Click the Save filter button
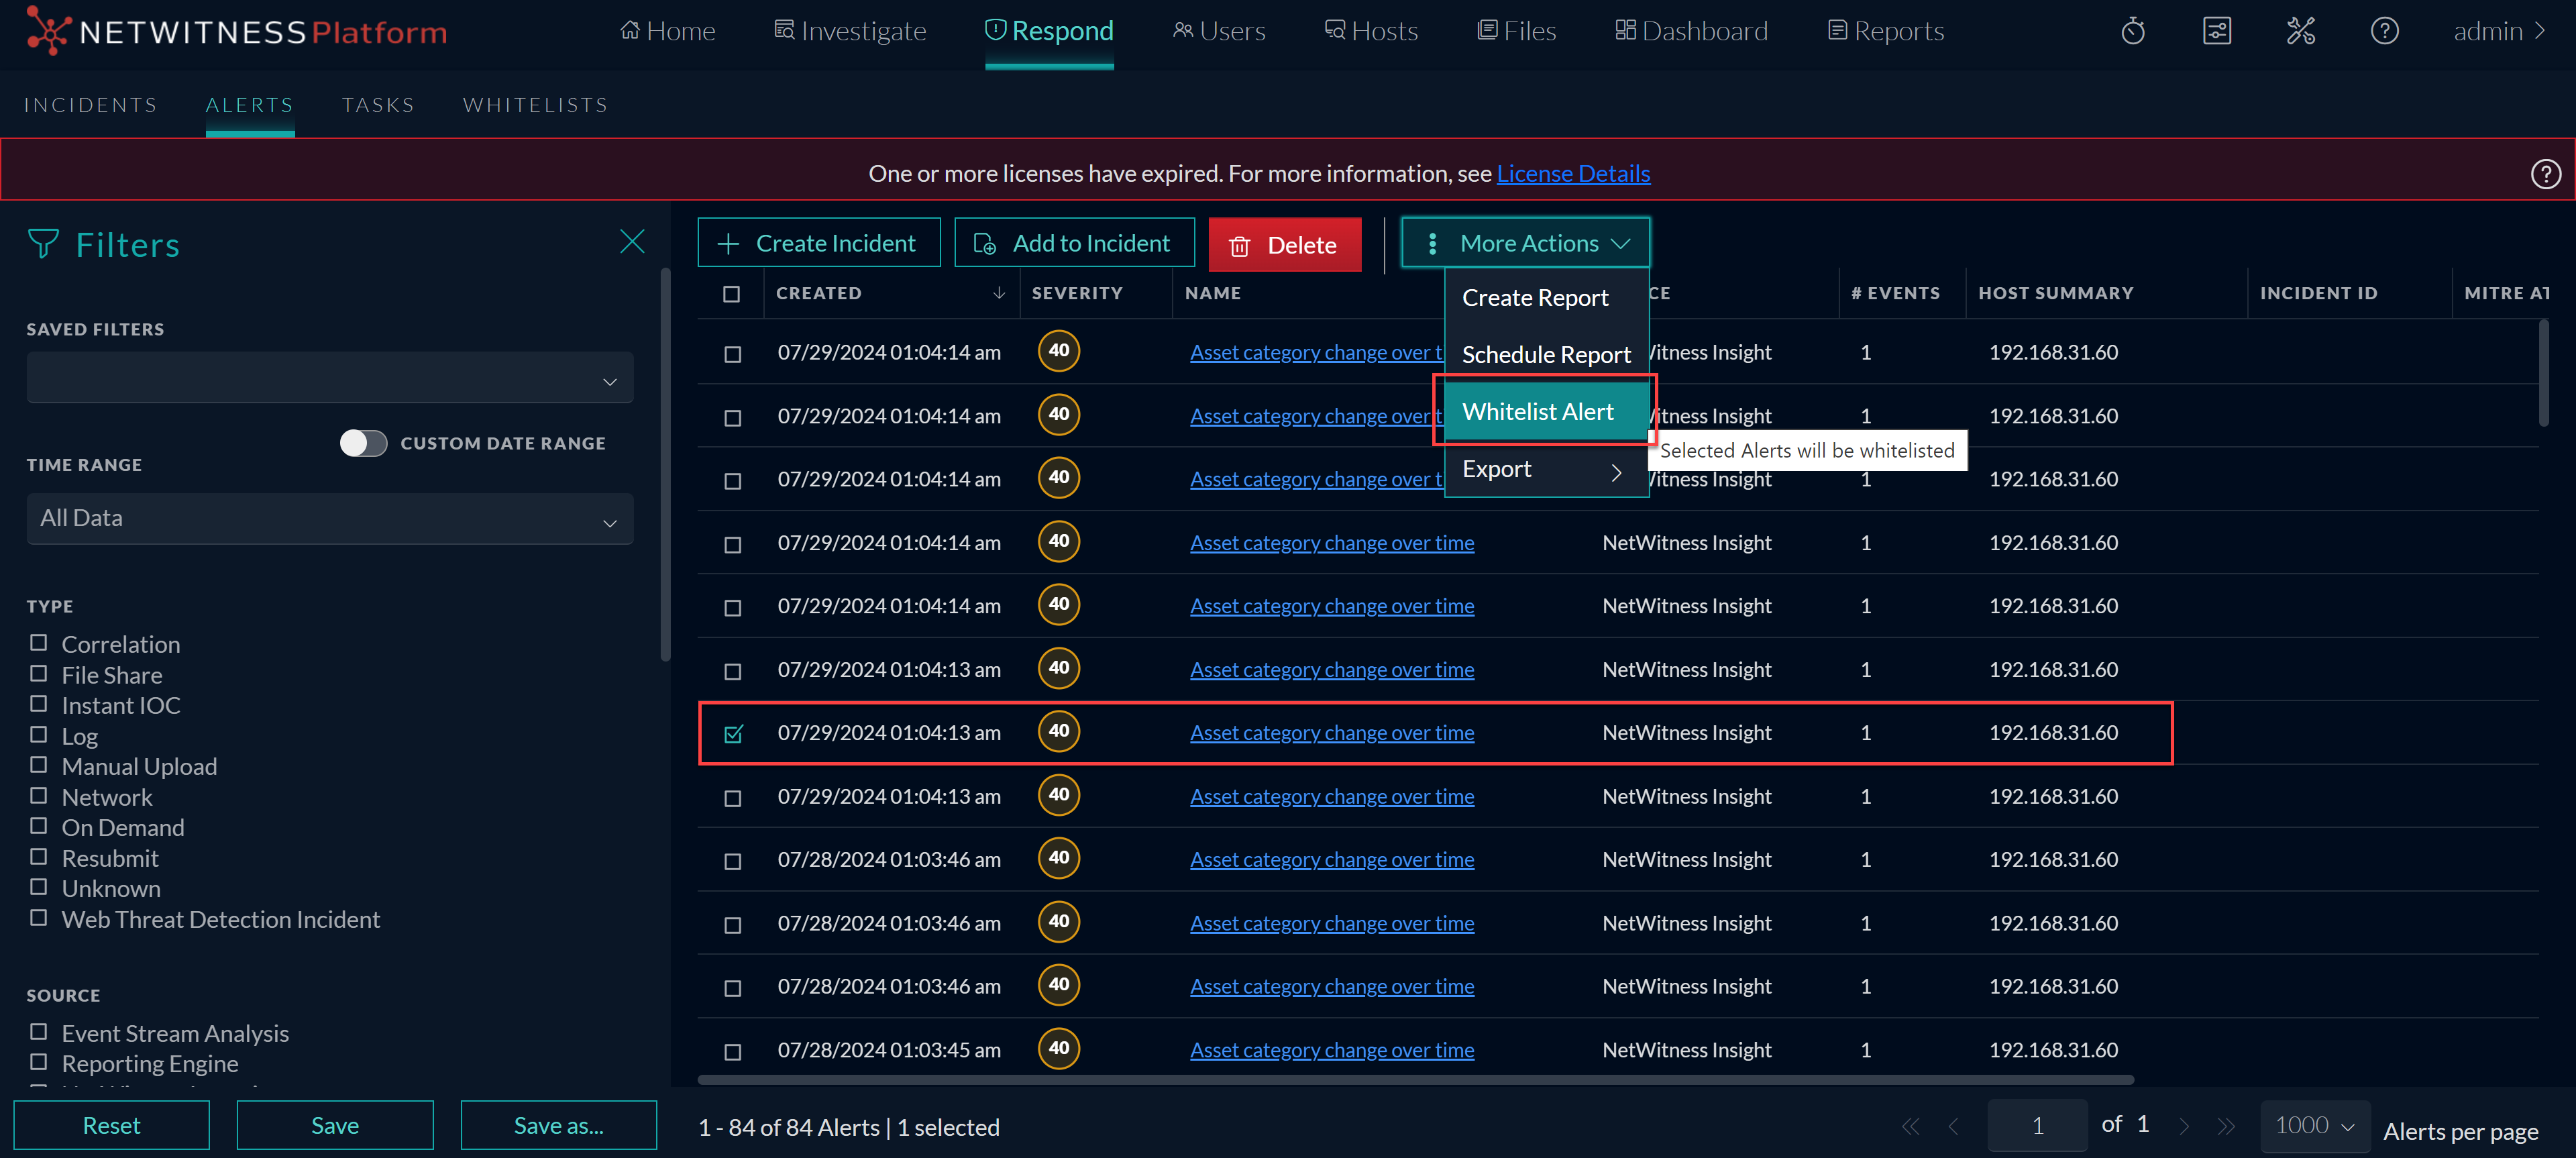The height and width of the screenshot is (1158, 2576). pyautogui.click(x=335, y=1126)
